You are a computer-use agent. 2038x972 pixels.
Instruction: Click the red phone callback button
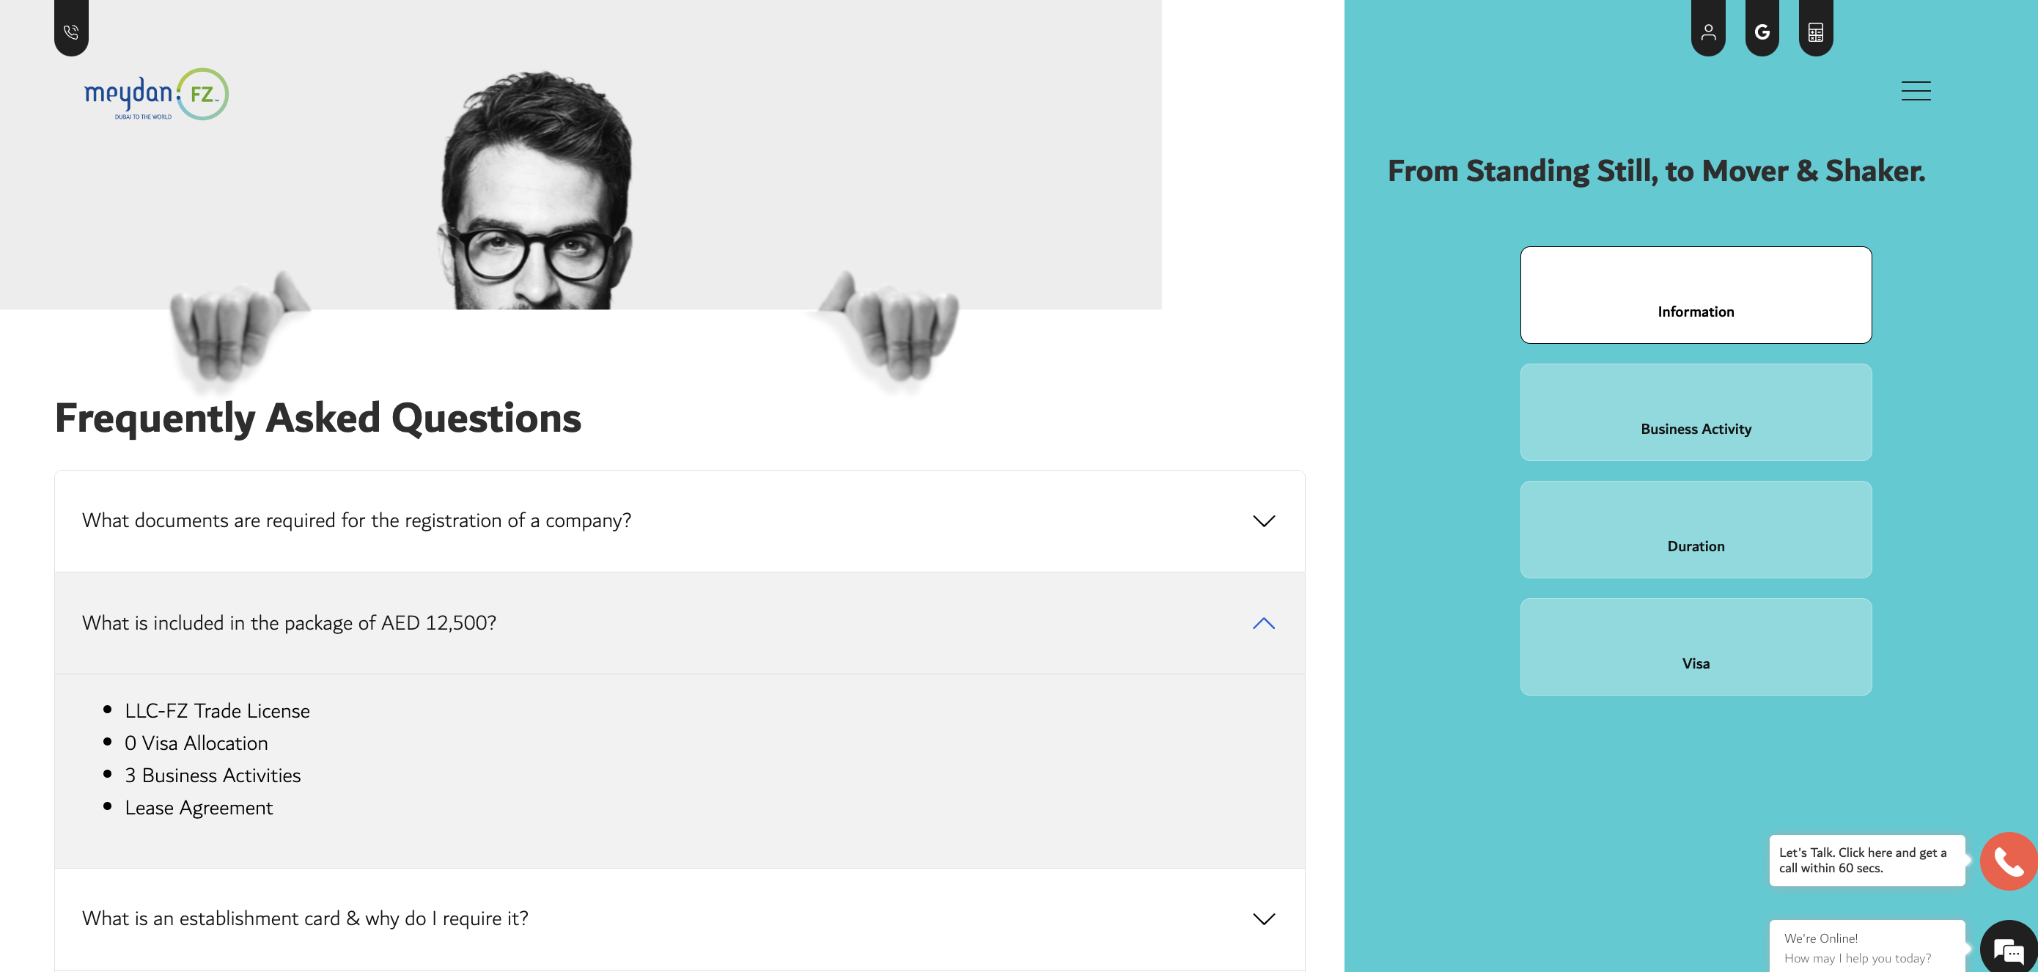(x=2008, y=861)
